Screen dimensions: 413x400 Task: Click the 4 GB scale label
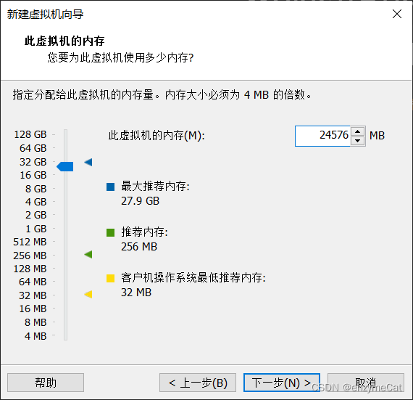36,202
